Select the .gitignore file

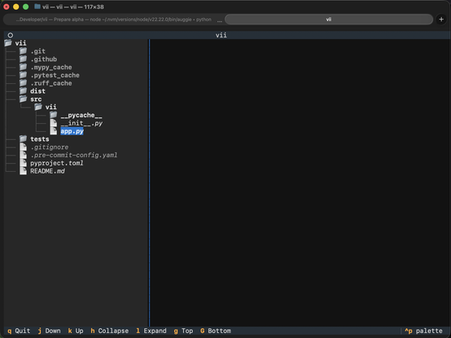pyautogui.click(x=50, y=147)
